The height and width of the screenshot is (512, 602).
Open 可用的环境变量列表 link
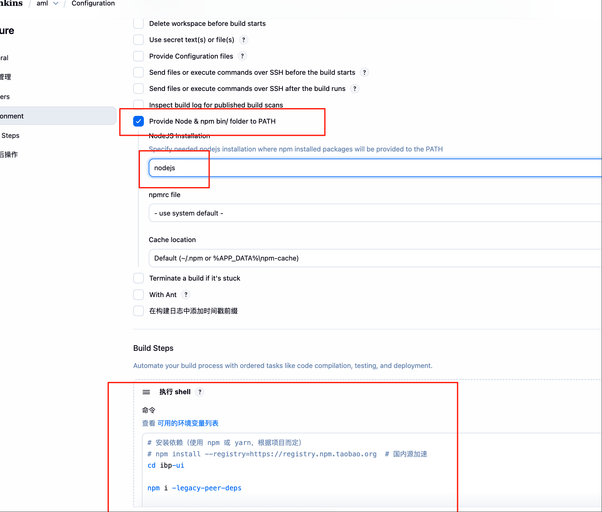188,423
